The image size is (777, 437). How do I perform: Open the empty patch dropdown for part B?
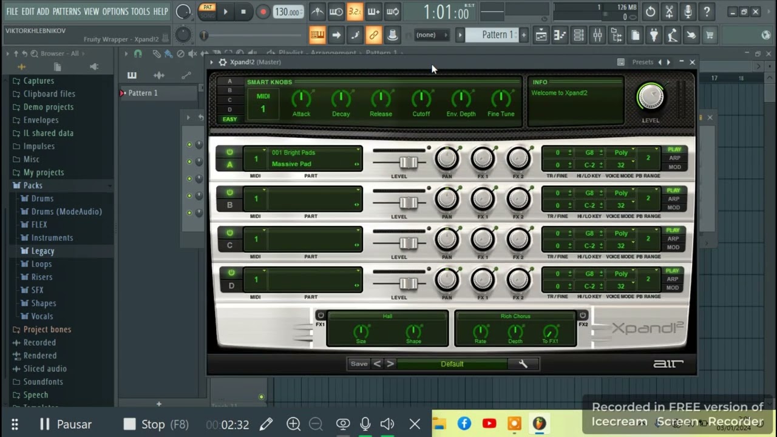point(315,198)
